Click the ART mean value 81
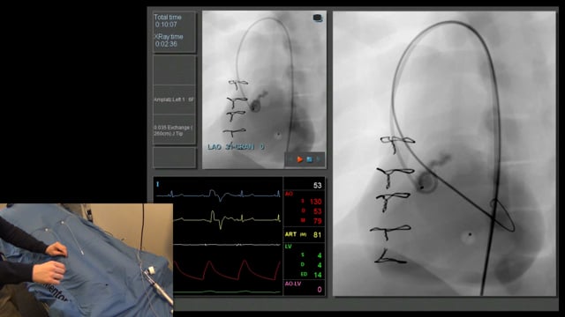The width and height of the screenshot is (565, 317). [317, 235]
